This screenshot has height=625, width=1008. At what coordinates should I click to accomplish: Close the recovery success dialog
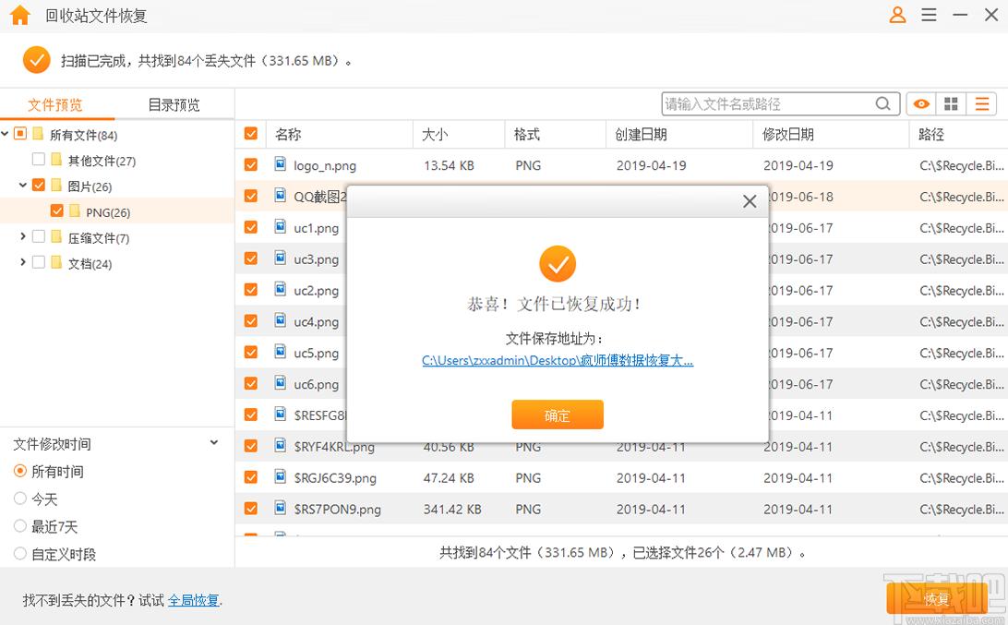point(749,201)
